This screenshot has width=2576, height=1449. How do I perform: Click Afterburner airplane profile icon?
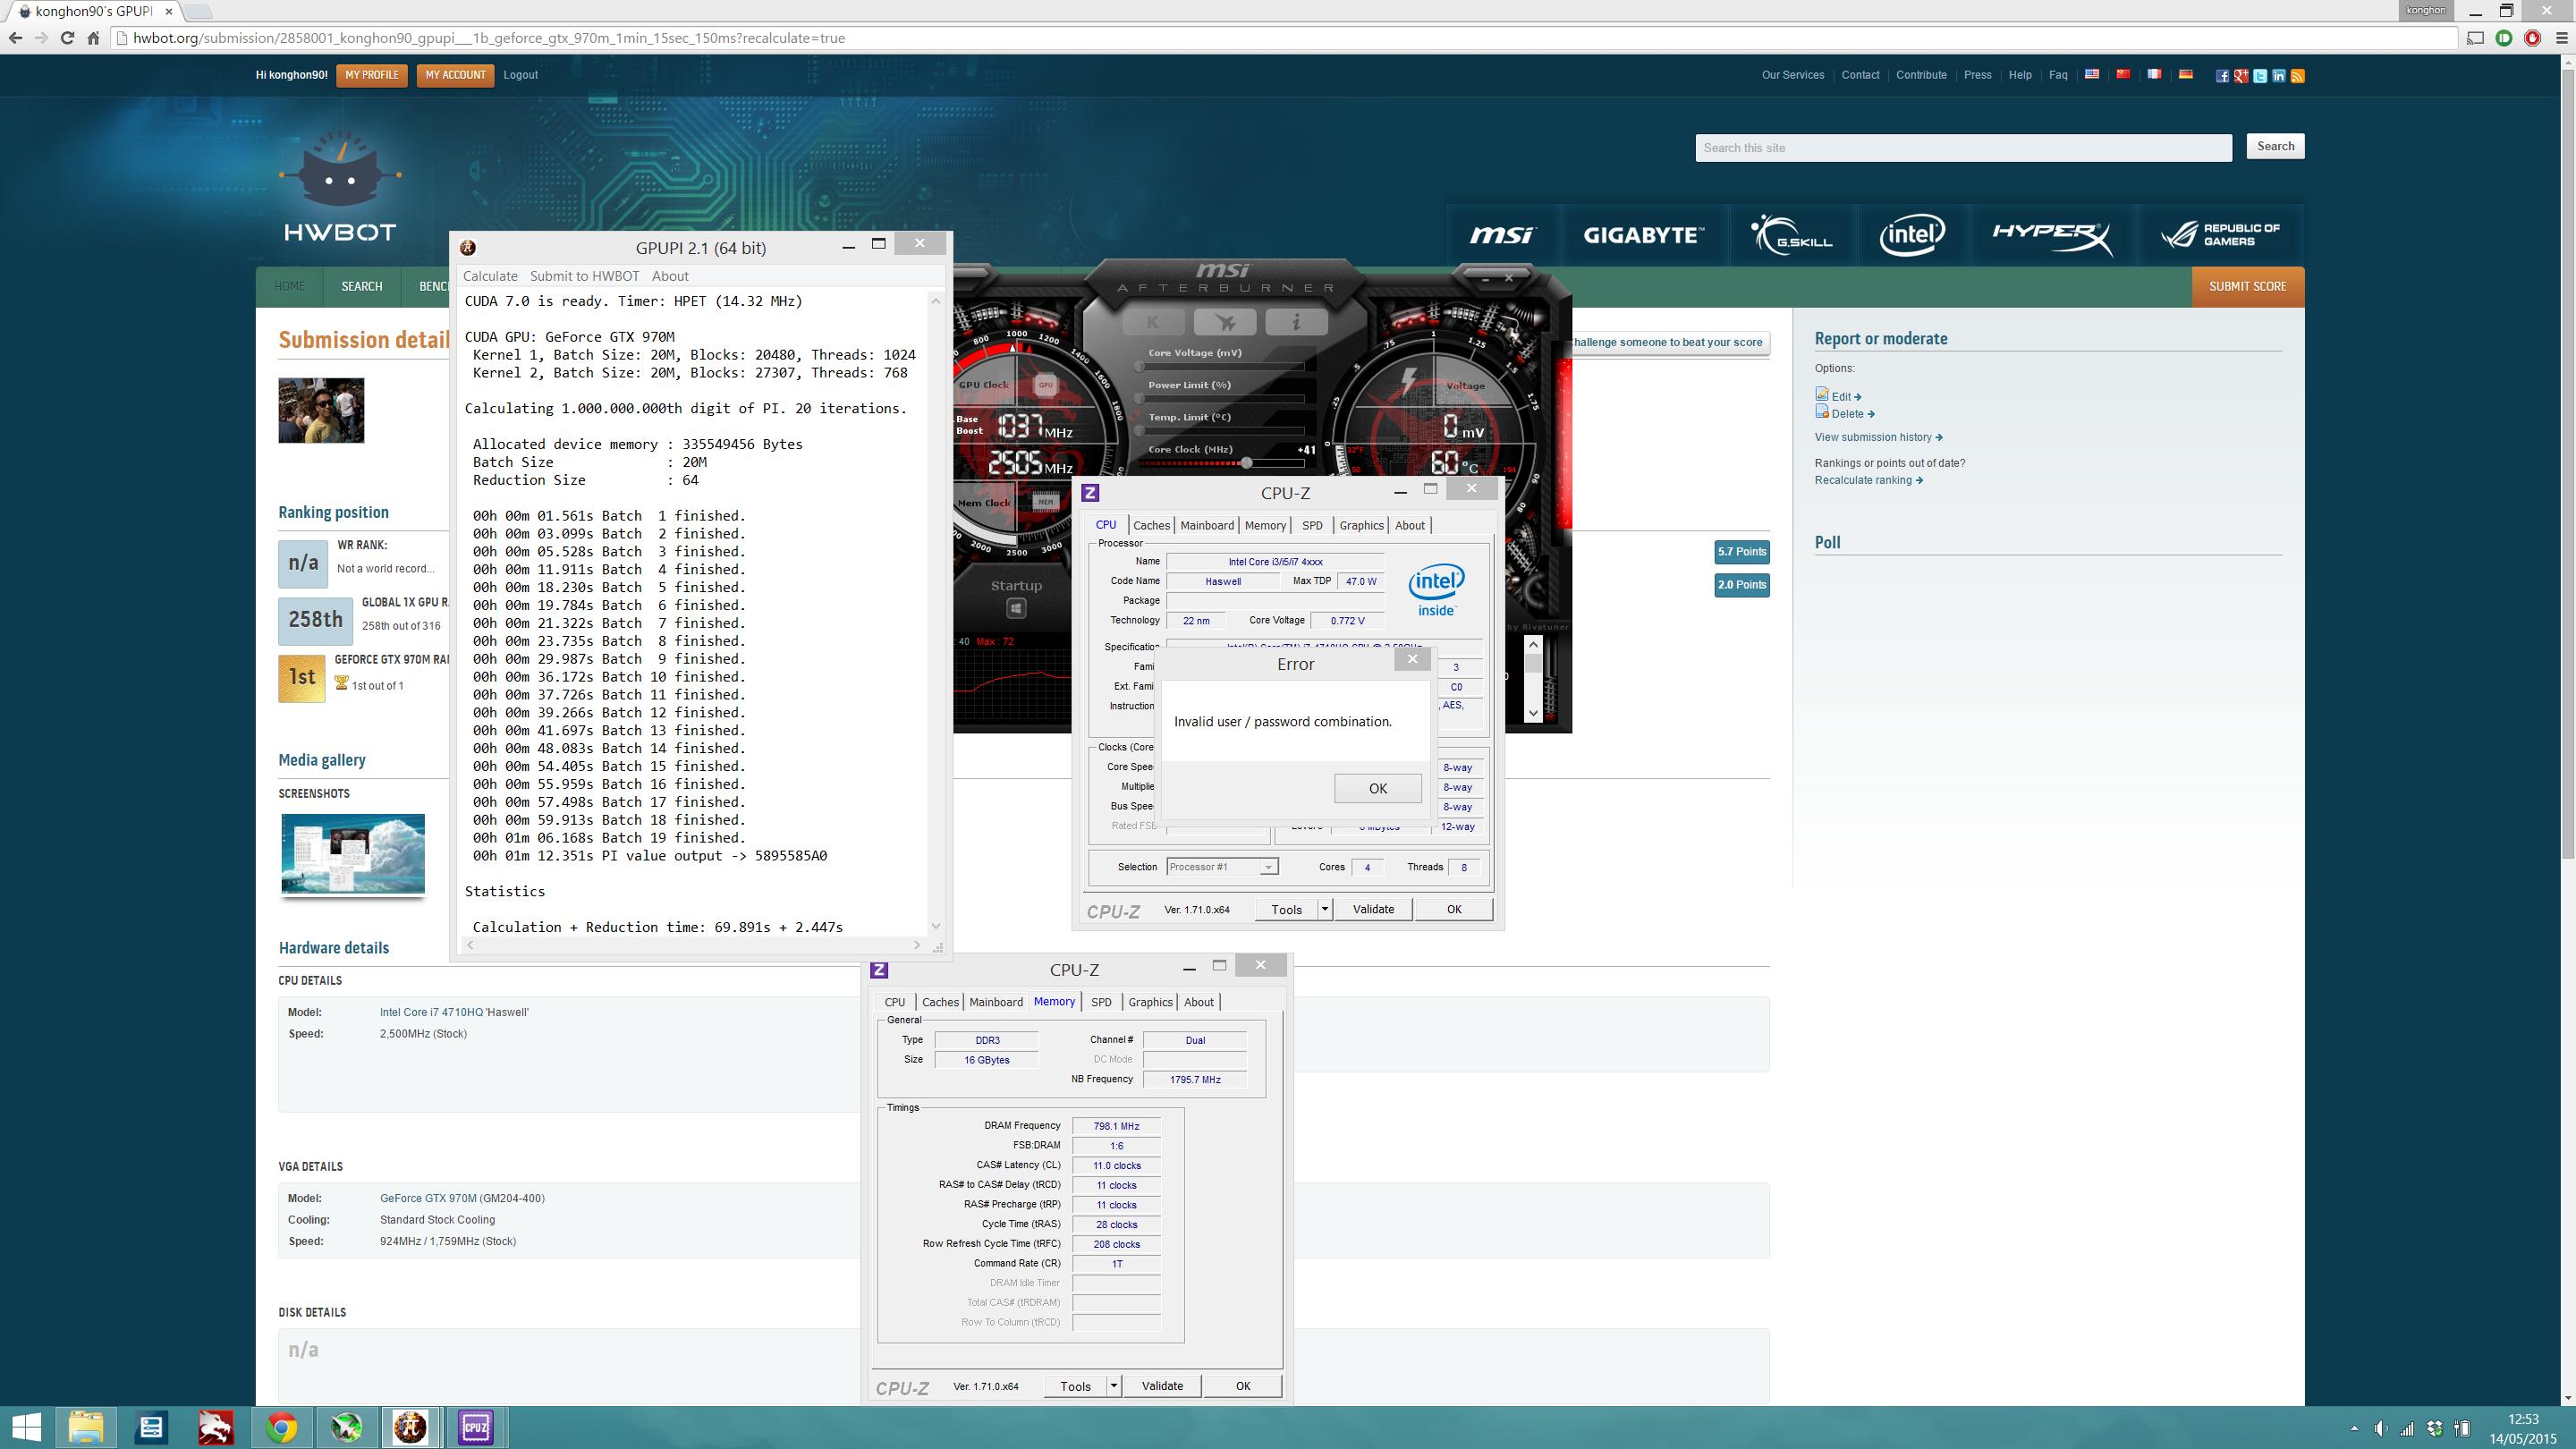1225,322
